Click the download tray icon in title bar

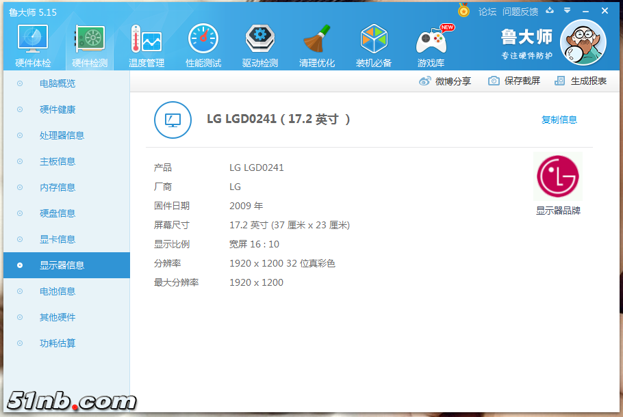550,11
